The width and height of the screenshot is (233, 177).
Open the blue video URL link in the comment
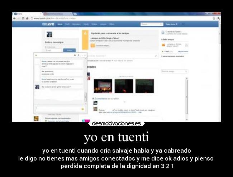(x=124, y=112)
